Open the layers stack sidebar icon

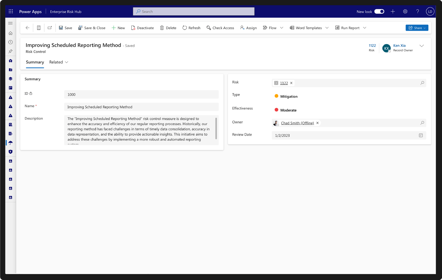10,79
